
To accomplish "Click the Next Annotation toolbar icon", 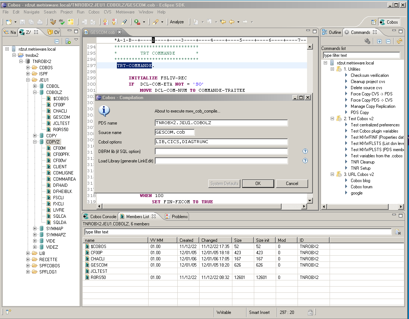I will [196, 22].
